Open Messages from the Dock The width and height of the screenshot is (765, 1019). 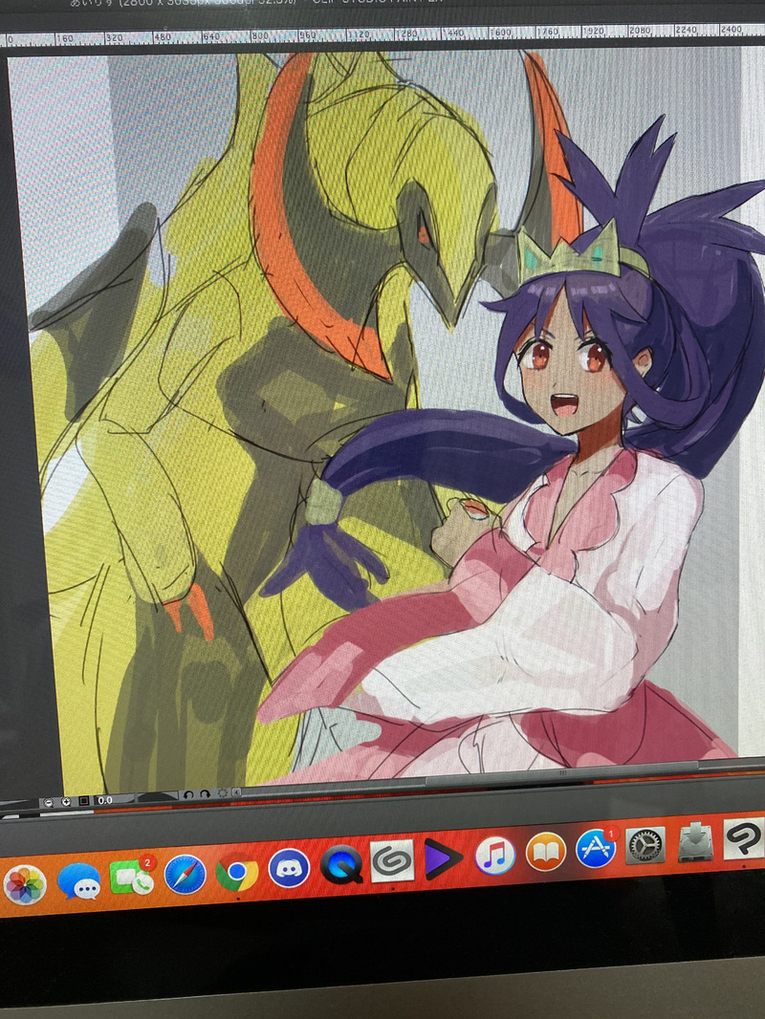(x=78, y=881)
